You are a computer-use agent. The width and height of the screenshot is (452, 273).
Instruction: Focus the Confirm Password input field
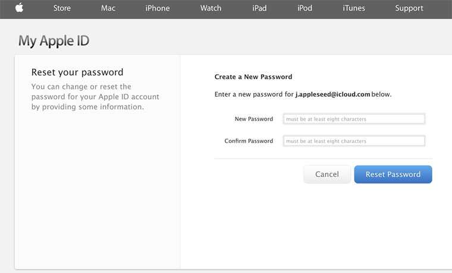pos(354,141)
